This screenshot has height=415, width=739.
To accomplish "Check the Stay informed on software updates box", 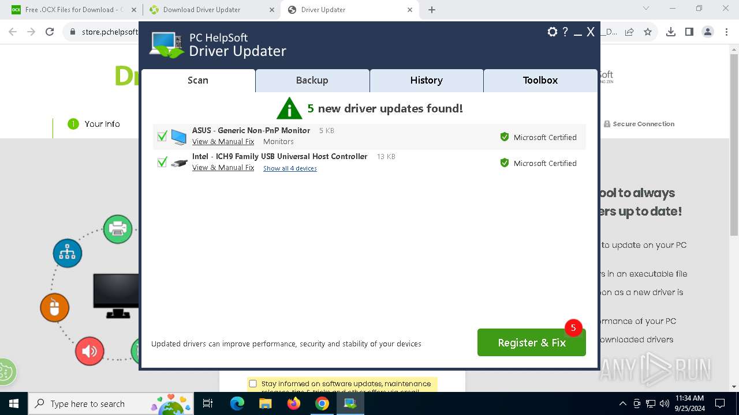I will 253,384.
